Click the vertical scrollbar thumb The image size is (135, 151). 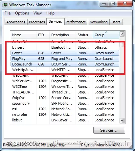click(x=122, y=44)
